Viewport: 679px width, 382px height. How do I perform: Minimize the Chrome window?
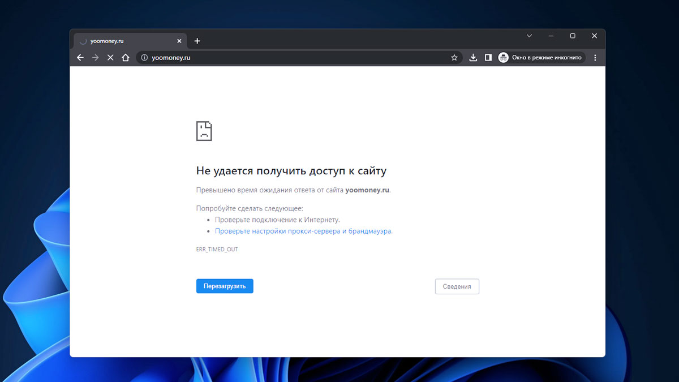pos(551,36)
